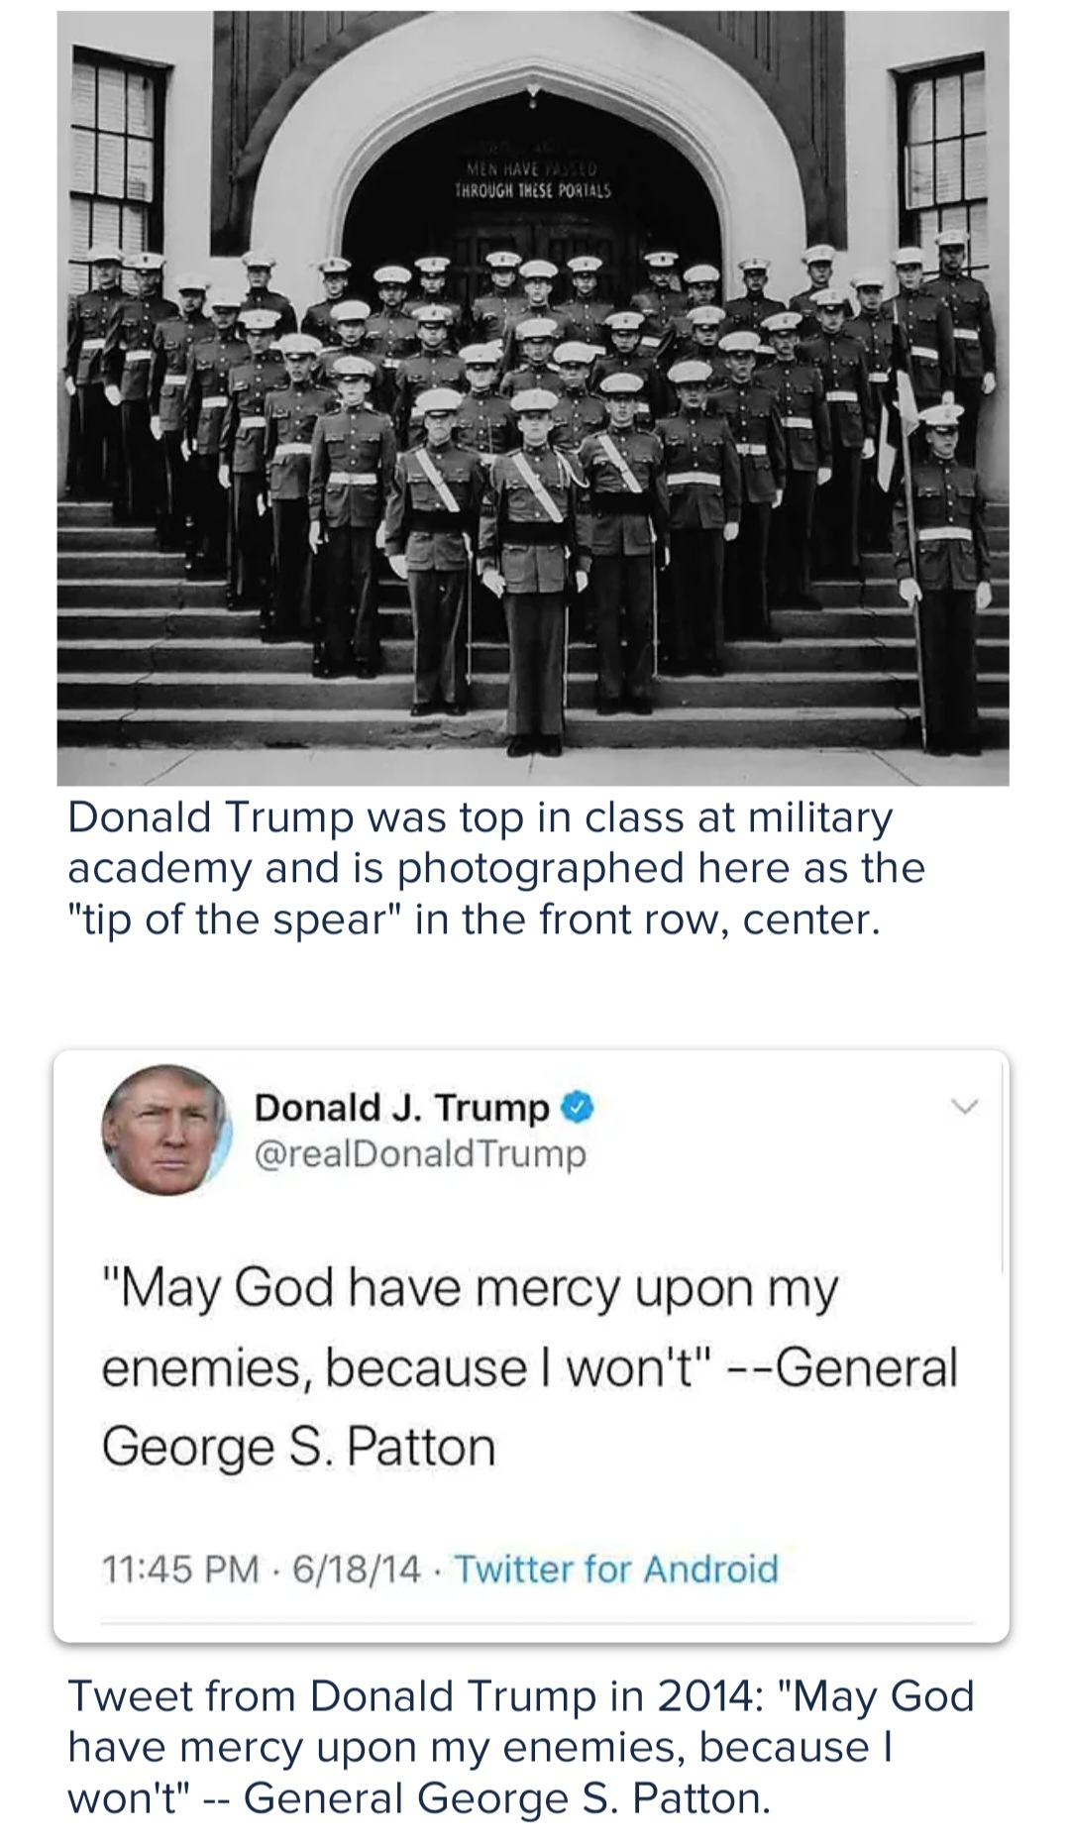The image size is (1070, 1844).
Task: Select the Donald J. Trump display name
Action: pyautogui.click(x=401, y=1107)
